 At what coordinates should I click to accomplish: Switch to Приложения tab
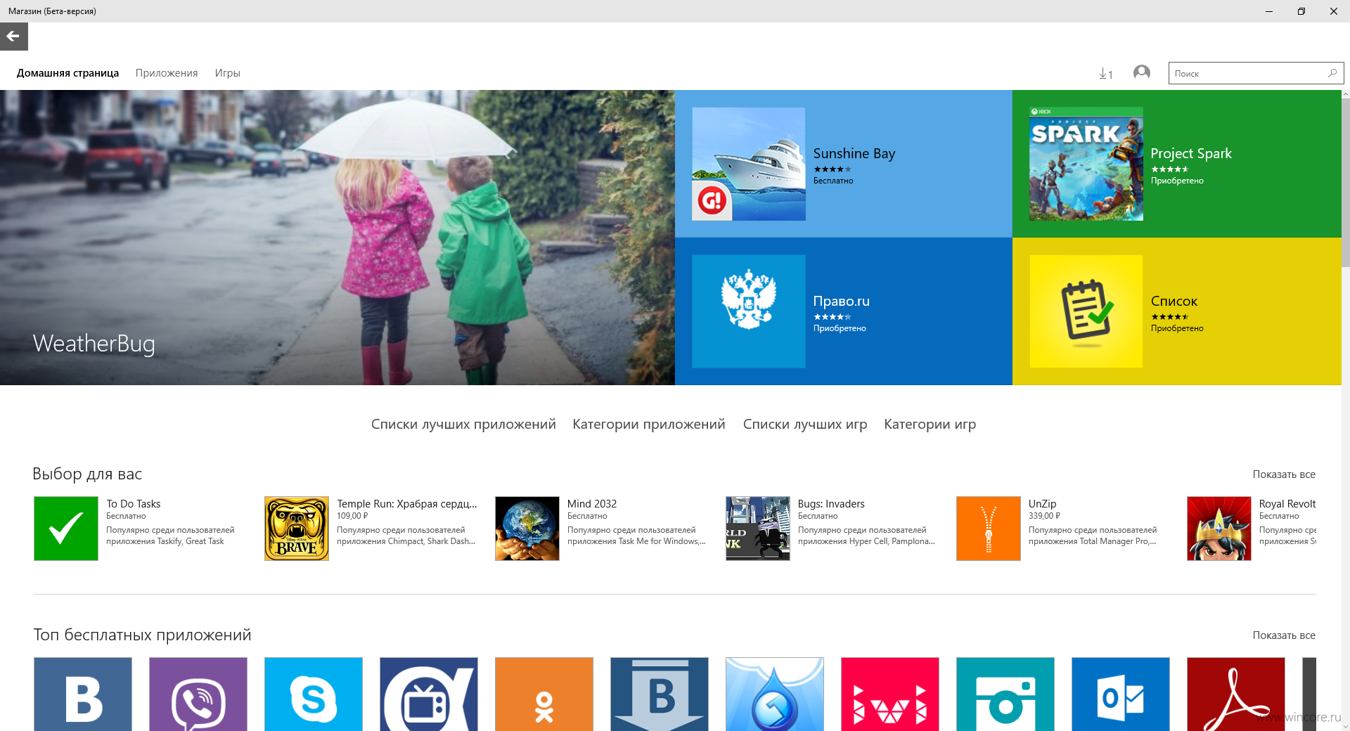[167, 73]
